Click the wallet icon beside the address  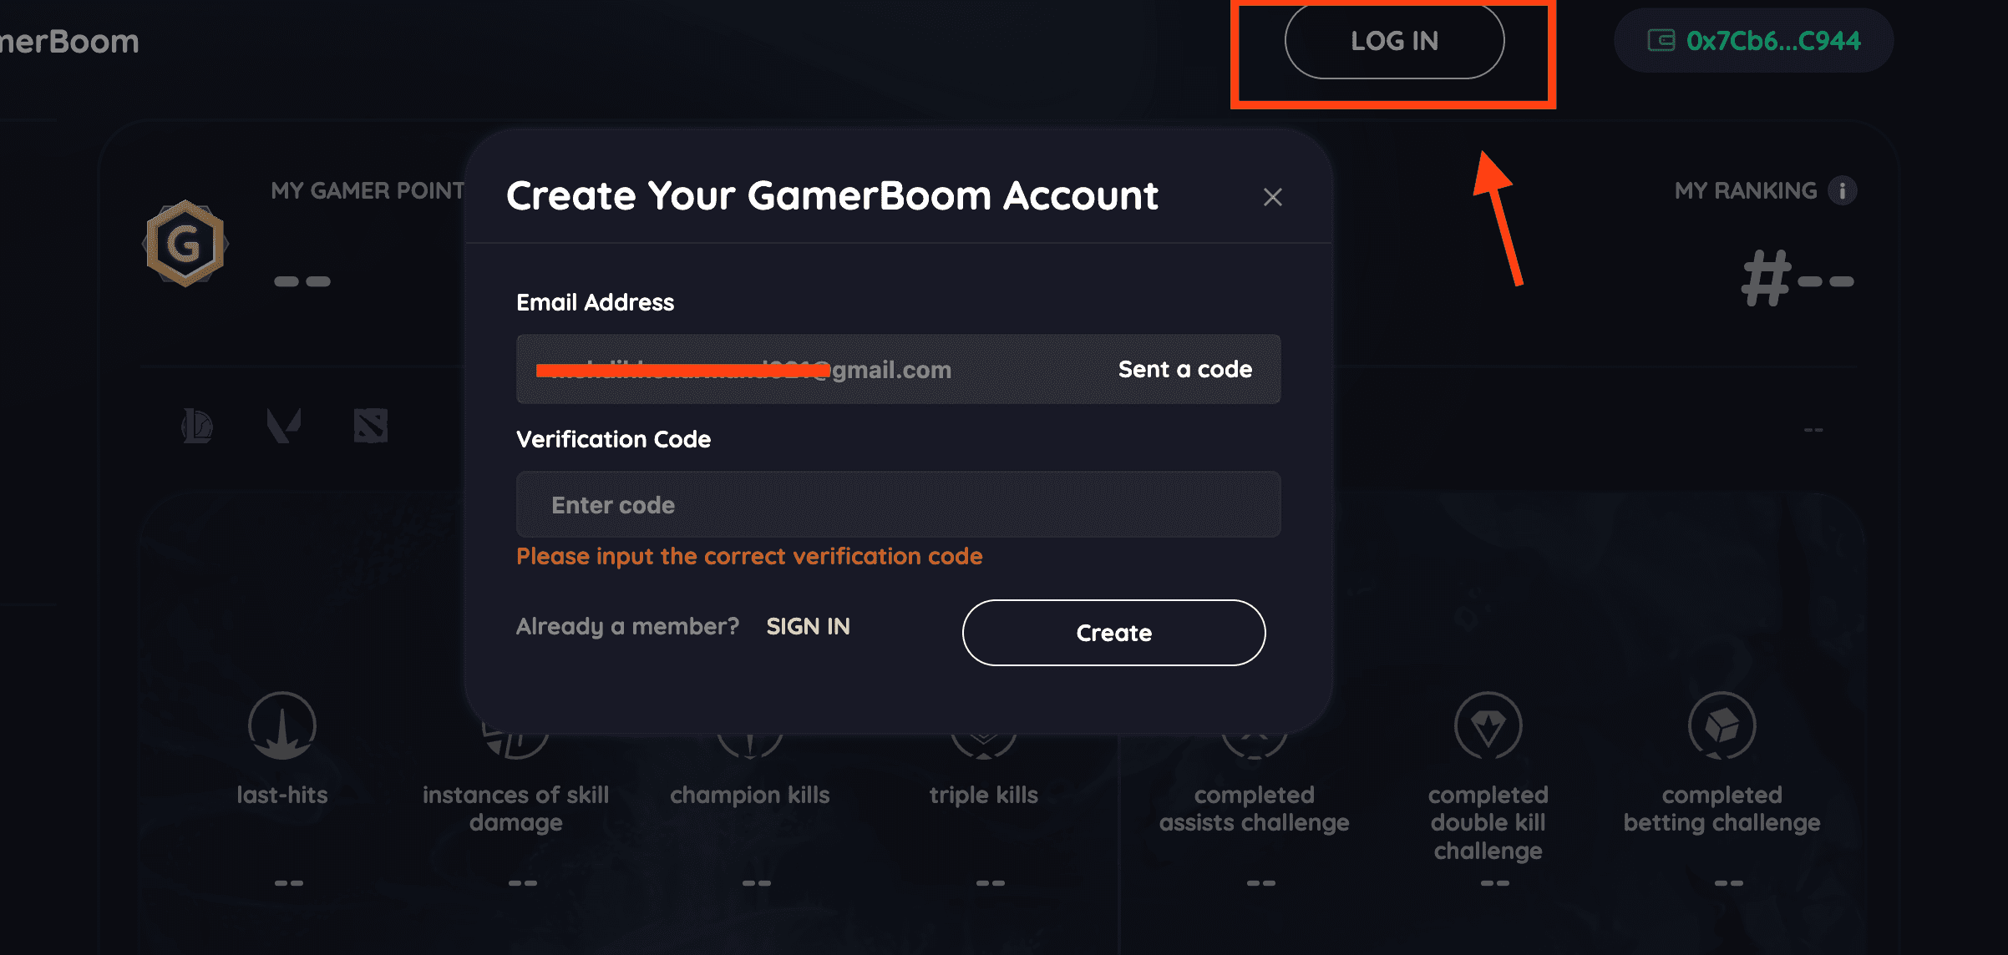pyautogui.click(x=1661, y=40)
